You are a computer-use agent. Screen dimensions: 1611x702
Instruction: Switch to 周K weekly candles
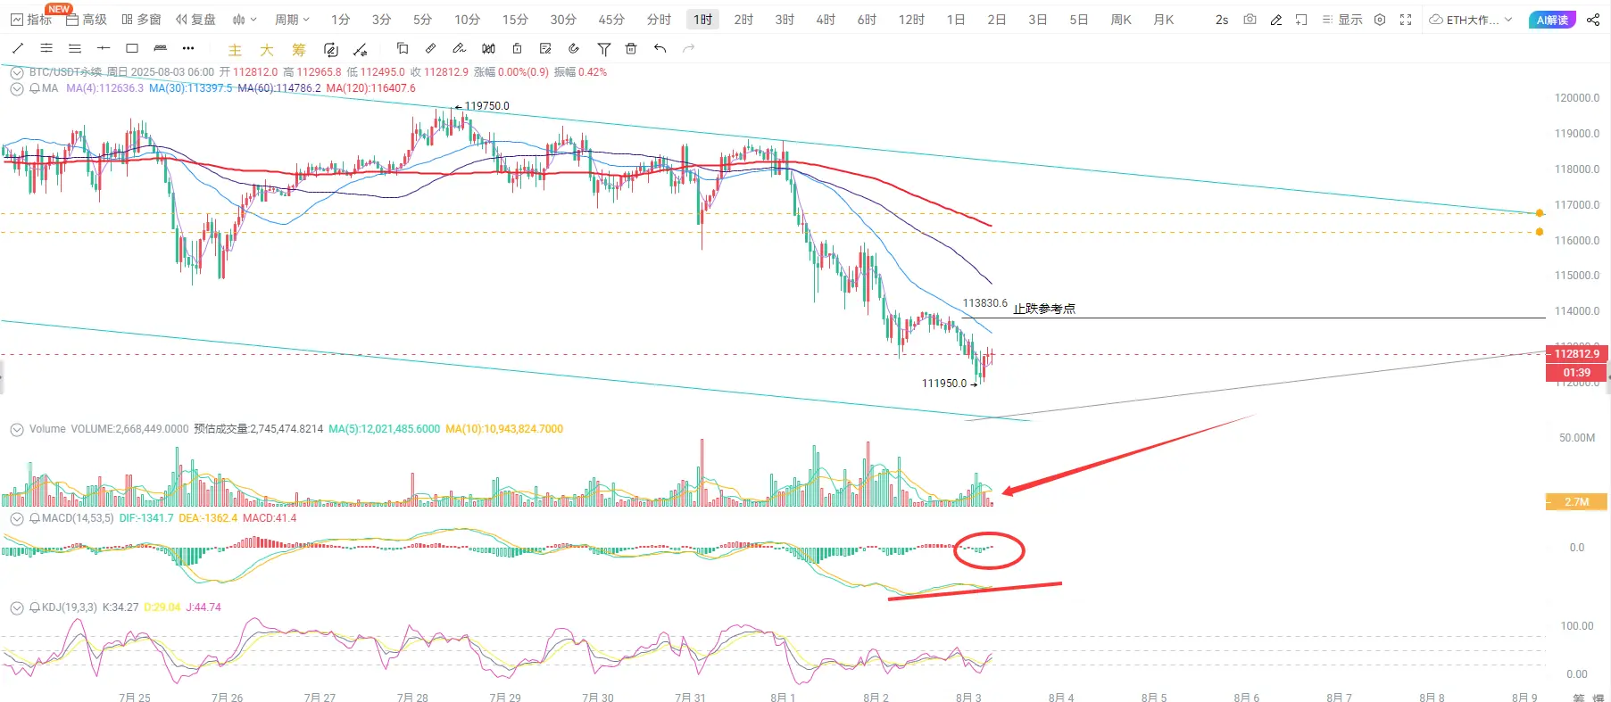tap(1121, 20)
